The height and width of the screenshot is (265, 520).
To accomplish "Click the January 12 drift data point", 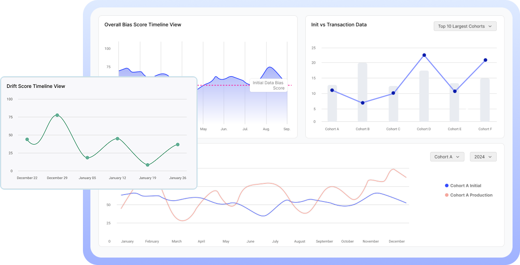I will [x=117, y=139].
